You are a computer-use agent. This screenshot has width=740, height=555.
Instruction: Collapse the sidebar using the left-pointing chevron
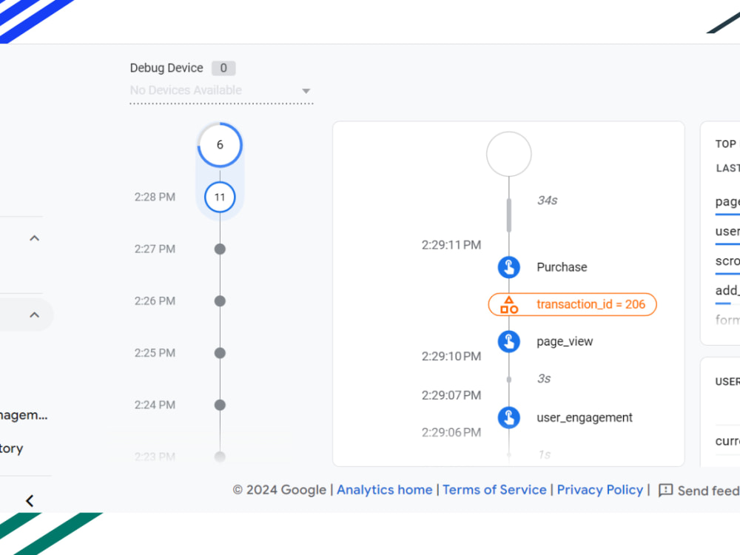28,500
